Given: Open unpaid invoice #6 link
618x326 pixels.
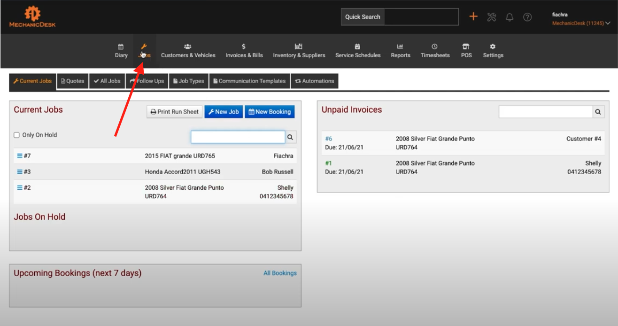Looking at the screenshot, I should click(329, 139).
